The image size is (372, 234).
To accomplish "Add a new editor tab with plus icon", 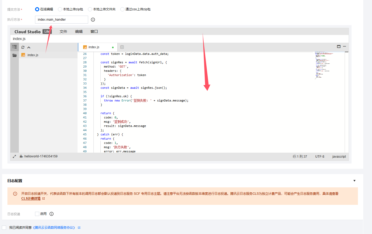I will coord(122,47).
